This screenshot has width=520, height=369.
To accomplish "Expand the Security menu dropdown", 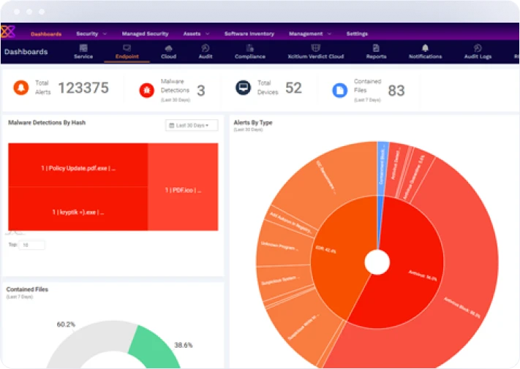I will [x=91, y=34].
